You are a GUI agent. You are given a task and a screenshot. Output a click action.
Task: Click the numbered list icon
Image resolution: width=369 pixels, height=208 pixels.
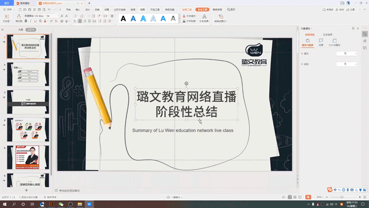point(82,16)
